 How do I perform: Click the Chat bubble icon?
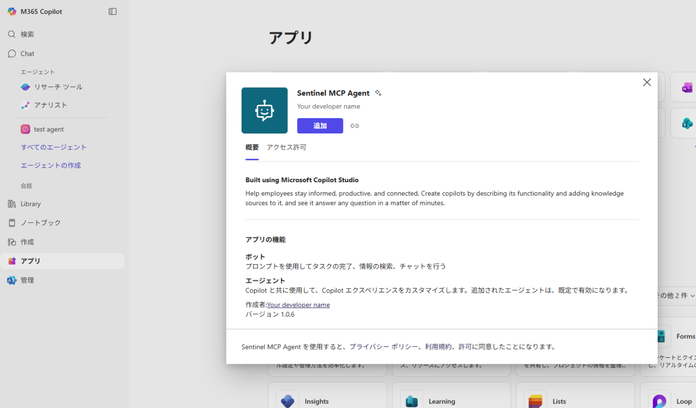(12, 54)
